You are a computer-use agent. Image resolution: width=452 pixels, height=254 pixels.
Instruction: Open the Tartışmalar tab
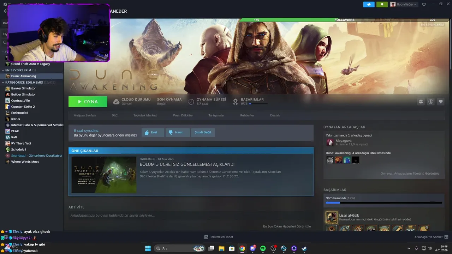(x=216, y=115)
